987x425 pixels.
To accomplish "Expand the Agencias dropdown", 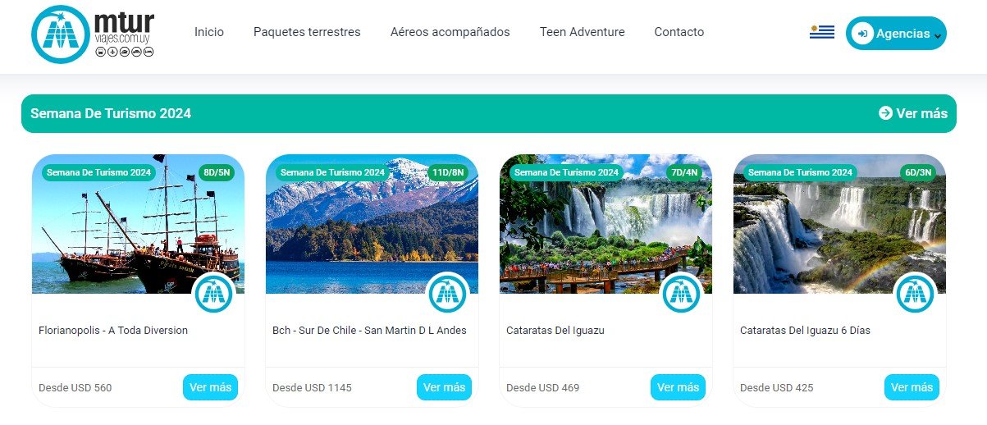I will (x=896, y=34).
